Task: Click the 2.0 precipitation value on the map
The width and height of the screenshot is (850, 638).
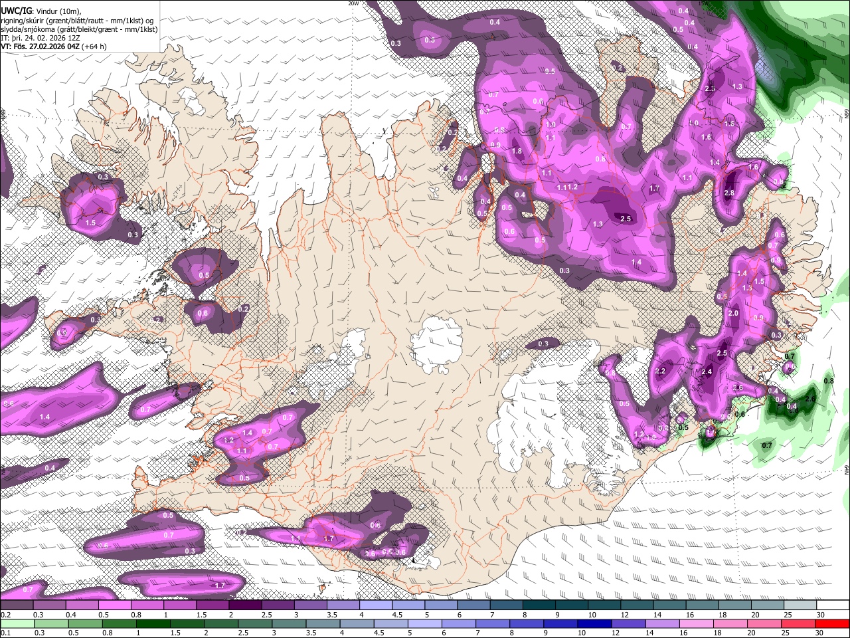Action: [733, 313]
